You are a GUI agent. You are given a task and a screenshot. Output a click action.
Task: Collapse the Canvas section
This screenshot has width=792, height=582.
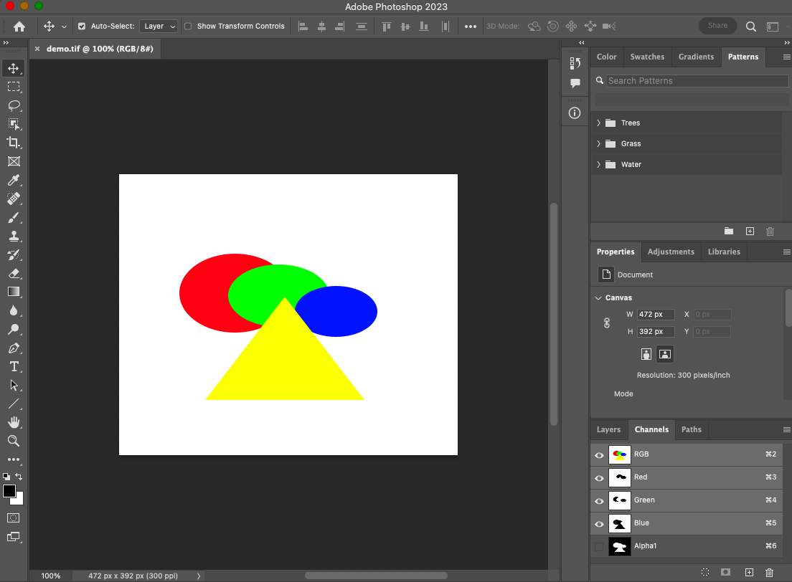pos(598,298)
